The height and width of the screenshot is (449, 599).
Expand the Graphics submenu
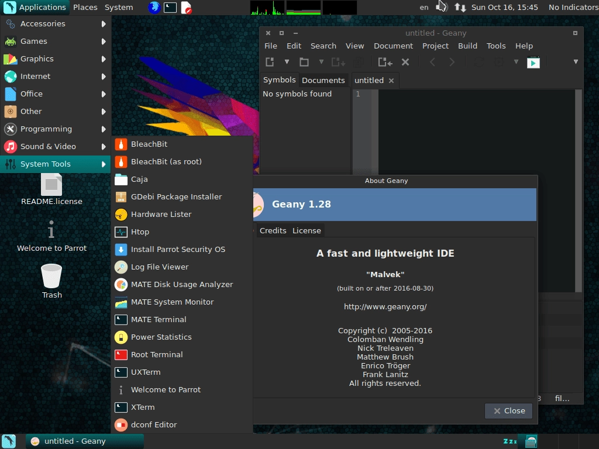click(56, 59)
